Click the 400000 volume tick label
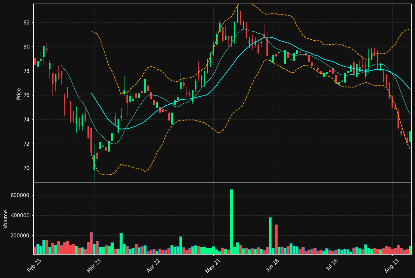Screen dimensions: 415x278 (x=20, y=215)
